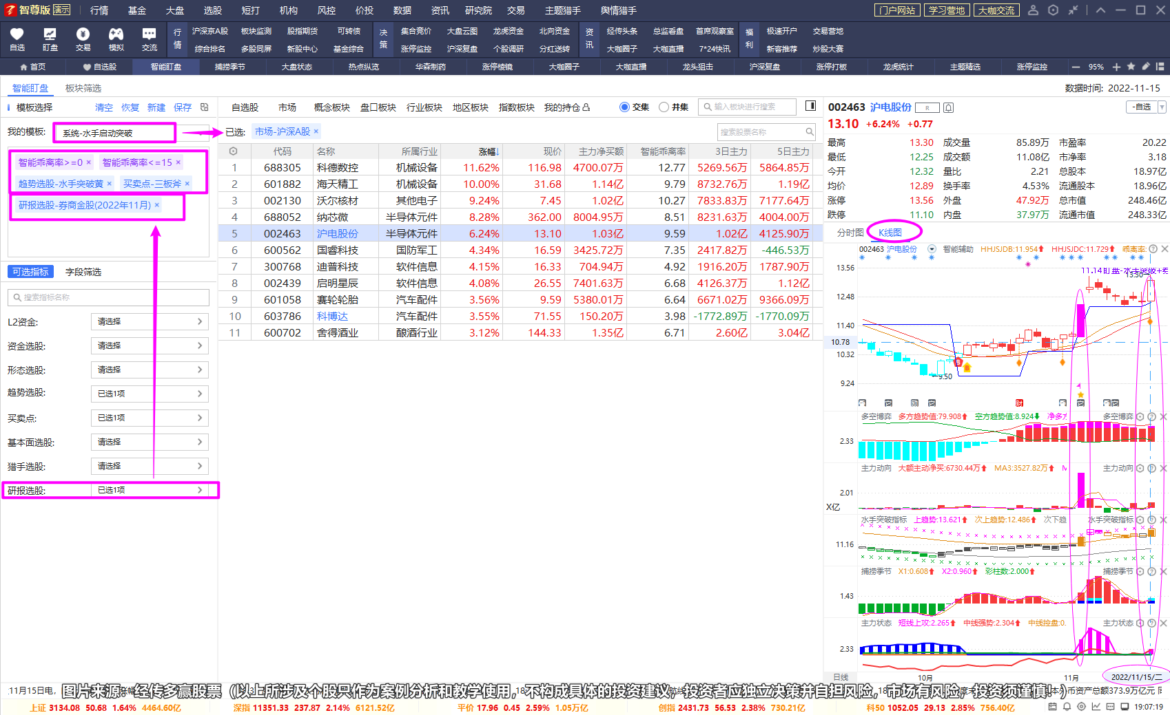Open the 学习营地 button
Screen dimensions: 1170x715
tap(947, 10)
